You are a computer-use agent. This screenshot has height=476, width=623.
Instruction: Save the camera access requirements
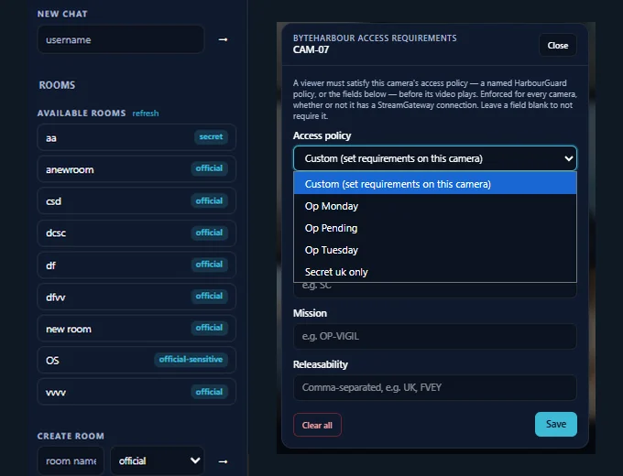click(556, 424)
